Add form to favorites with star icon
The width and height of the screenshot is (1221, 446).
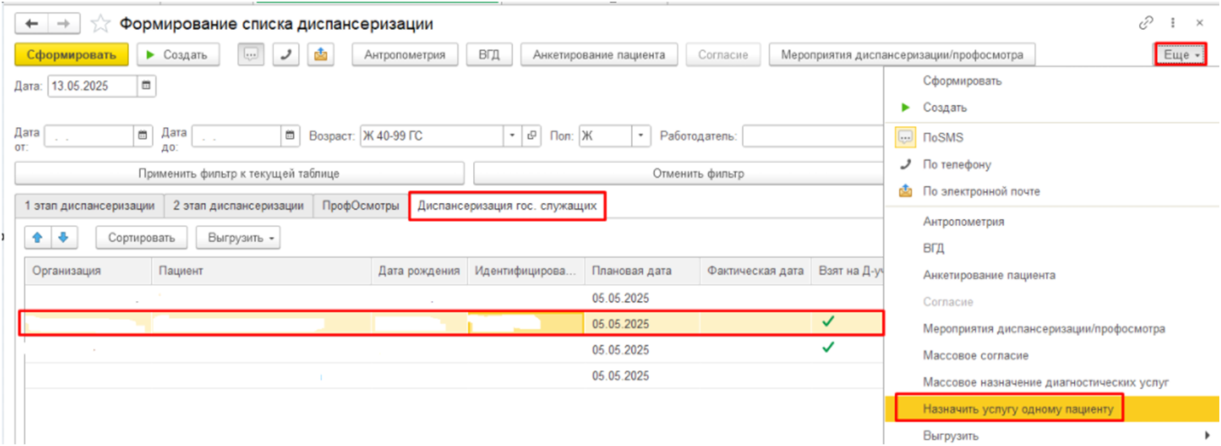(100, 24)
